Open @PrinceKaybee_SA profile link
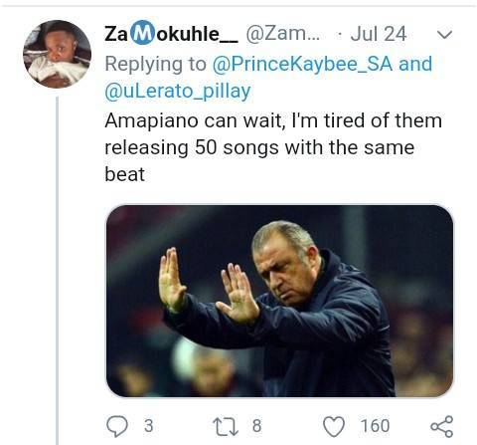 tap(302, 64)
